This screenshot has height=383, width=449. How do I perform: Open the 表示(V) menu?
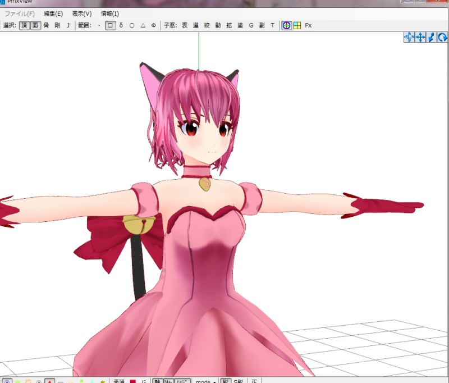coord(81,13)
